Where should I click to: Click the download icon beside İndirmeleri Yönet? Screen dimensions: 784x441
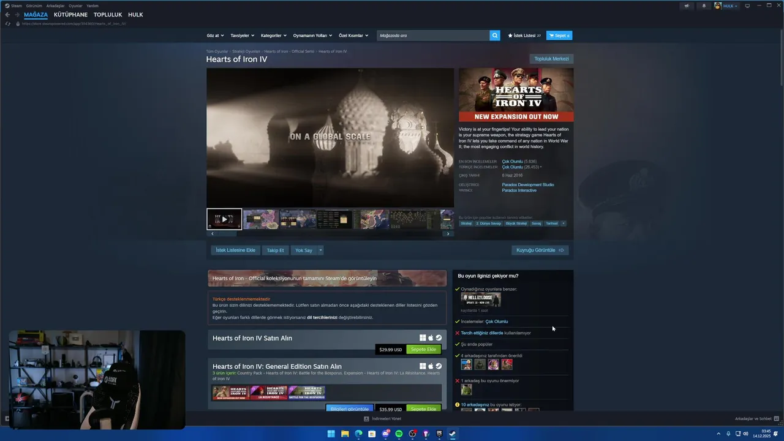tap(366, 419)
